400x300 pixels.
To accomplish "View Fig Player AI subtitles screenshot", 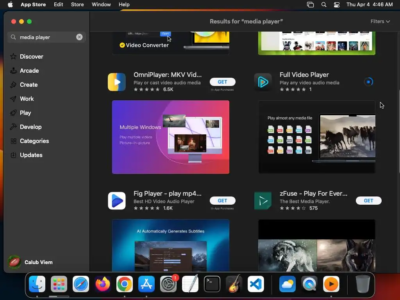I will click(x=171, y=245).
